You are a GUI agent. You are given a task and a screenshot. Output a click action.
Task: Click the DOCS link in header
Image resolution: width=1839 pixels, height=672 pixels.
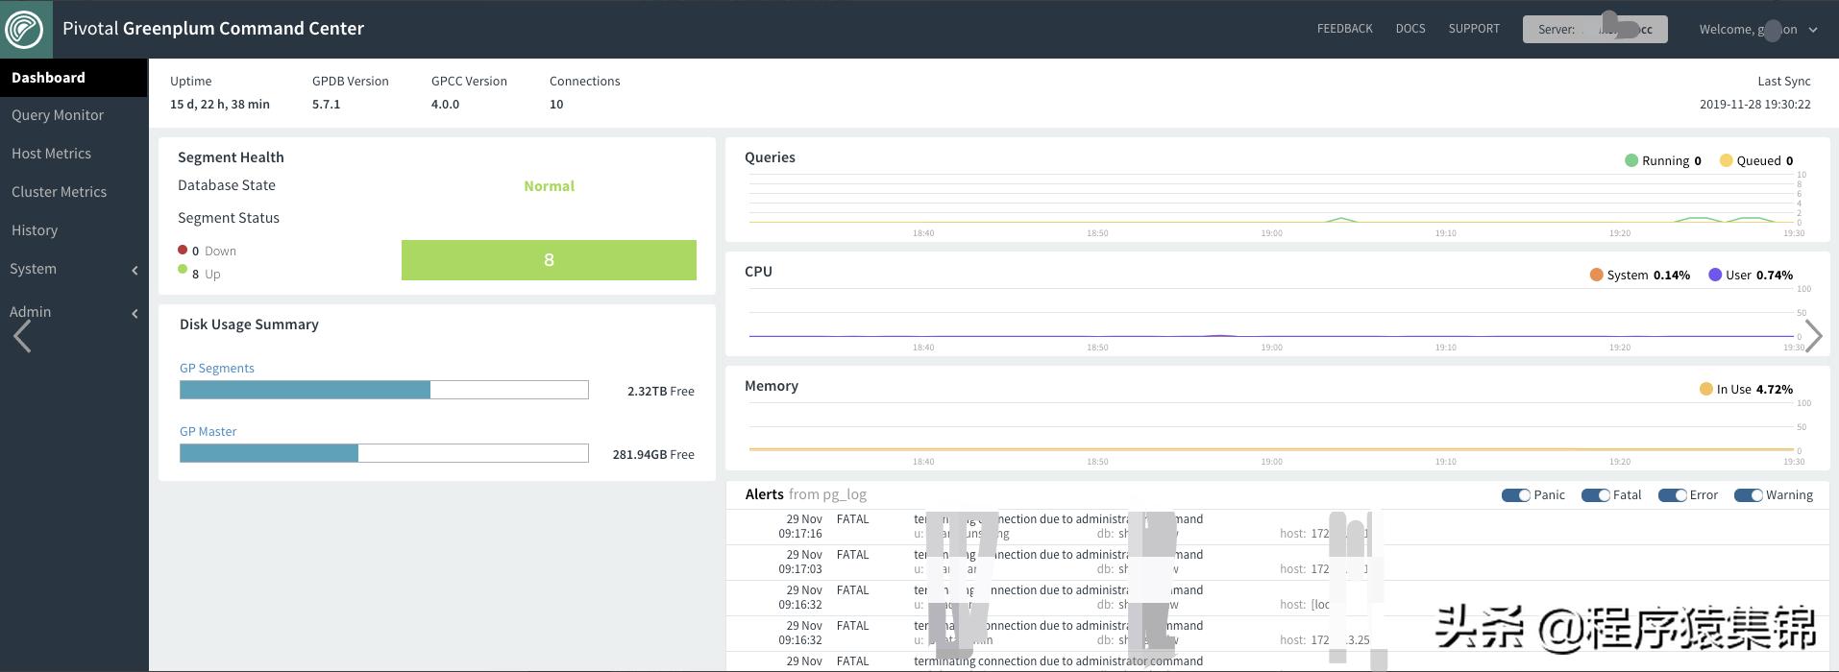(1410, 29)
